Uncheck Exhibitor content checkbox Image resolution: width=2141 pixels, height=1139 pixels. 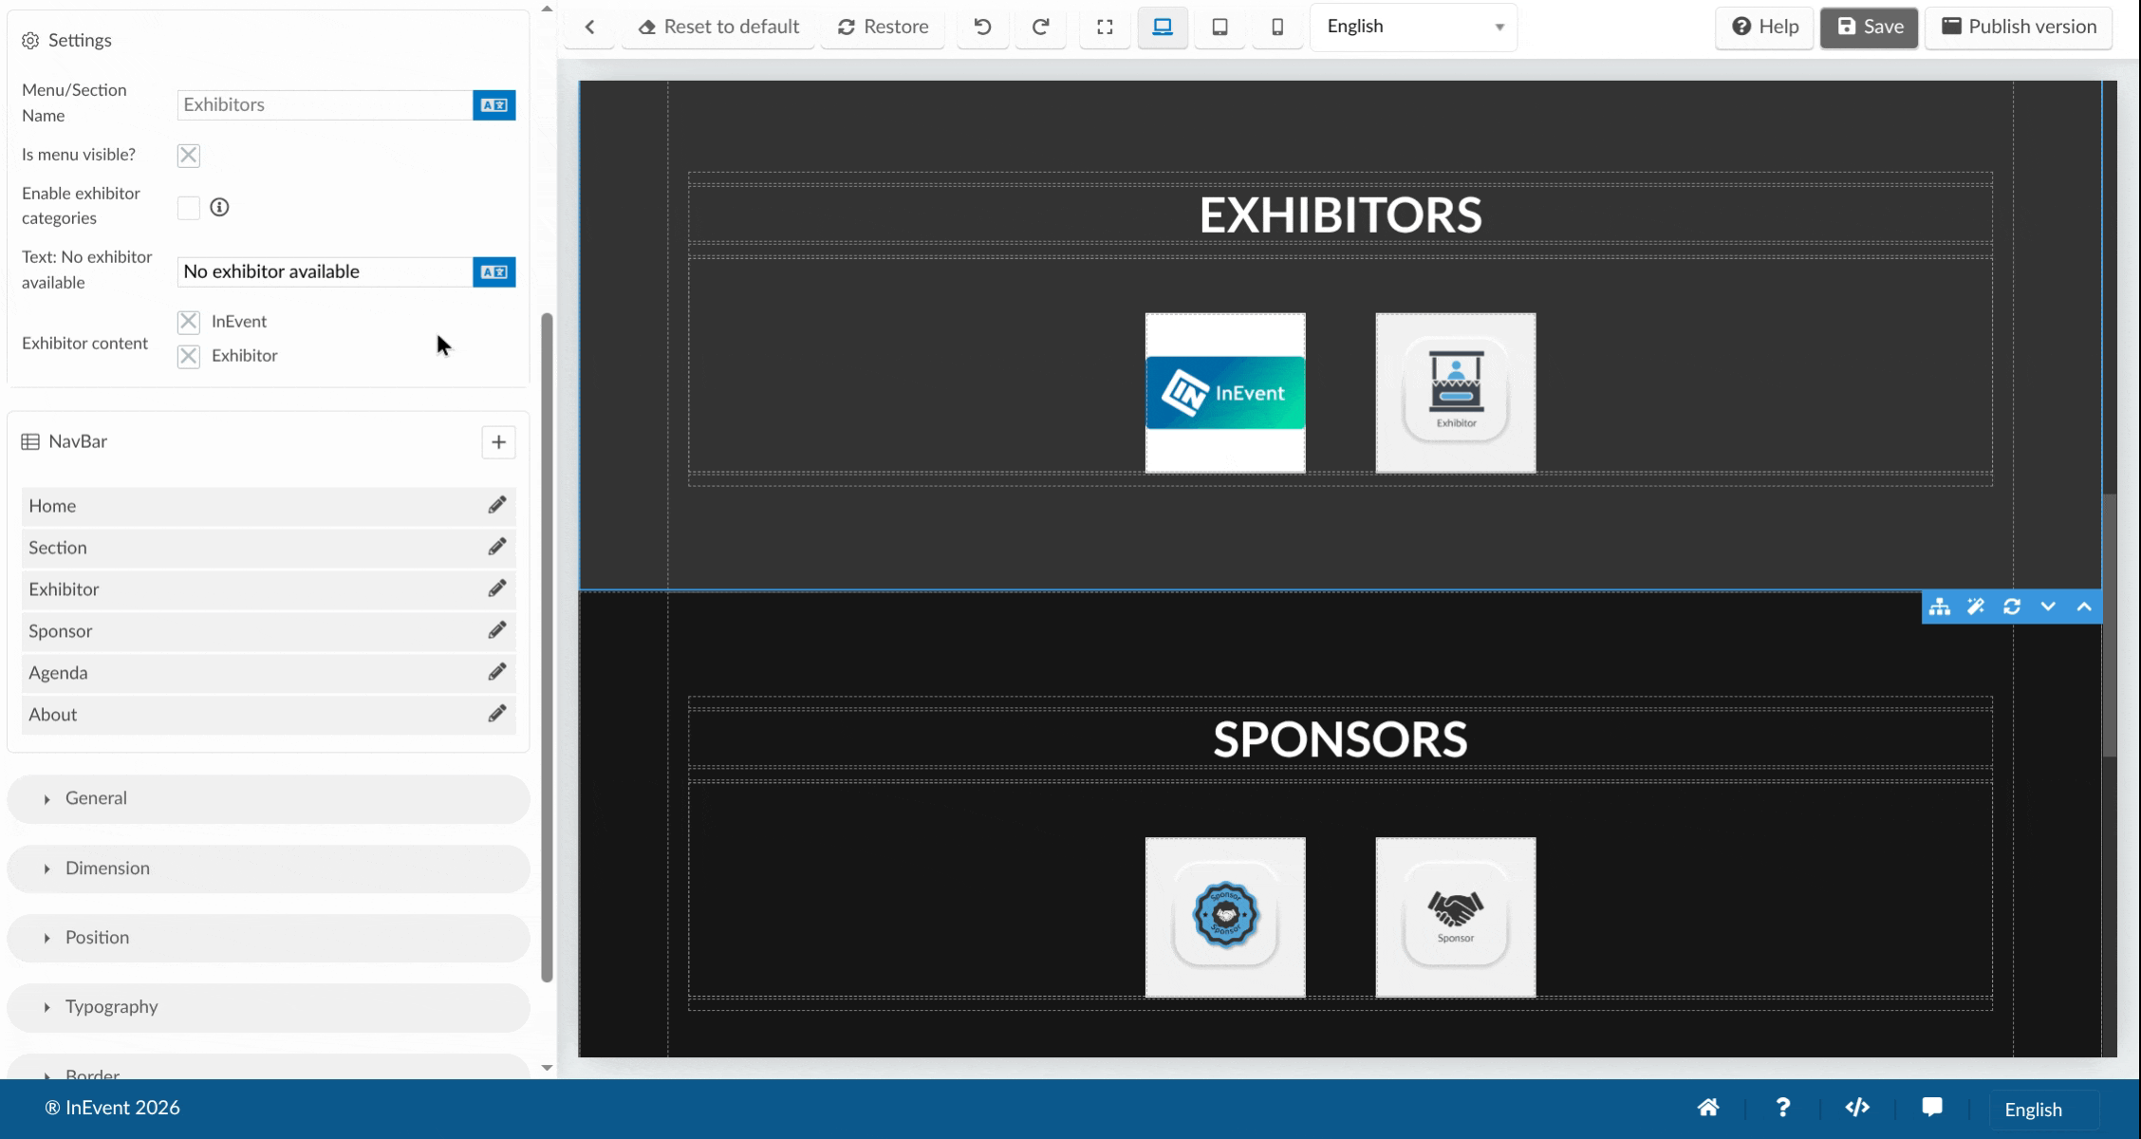pos(189,356)
